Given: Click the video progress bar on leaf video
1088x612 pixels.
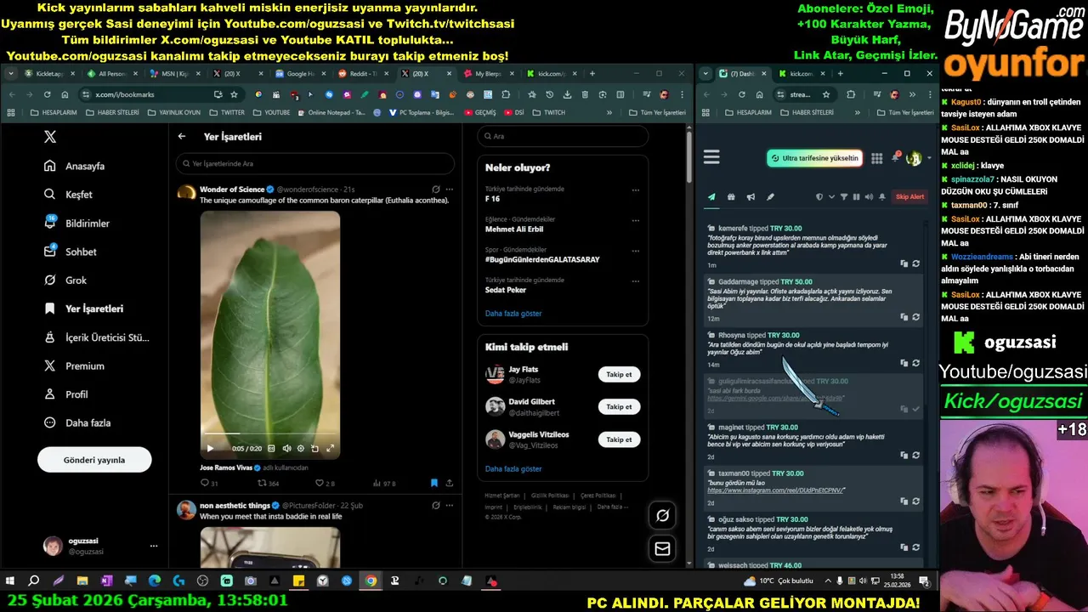Looking at the screenshot, I should (x=269, y=433).
